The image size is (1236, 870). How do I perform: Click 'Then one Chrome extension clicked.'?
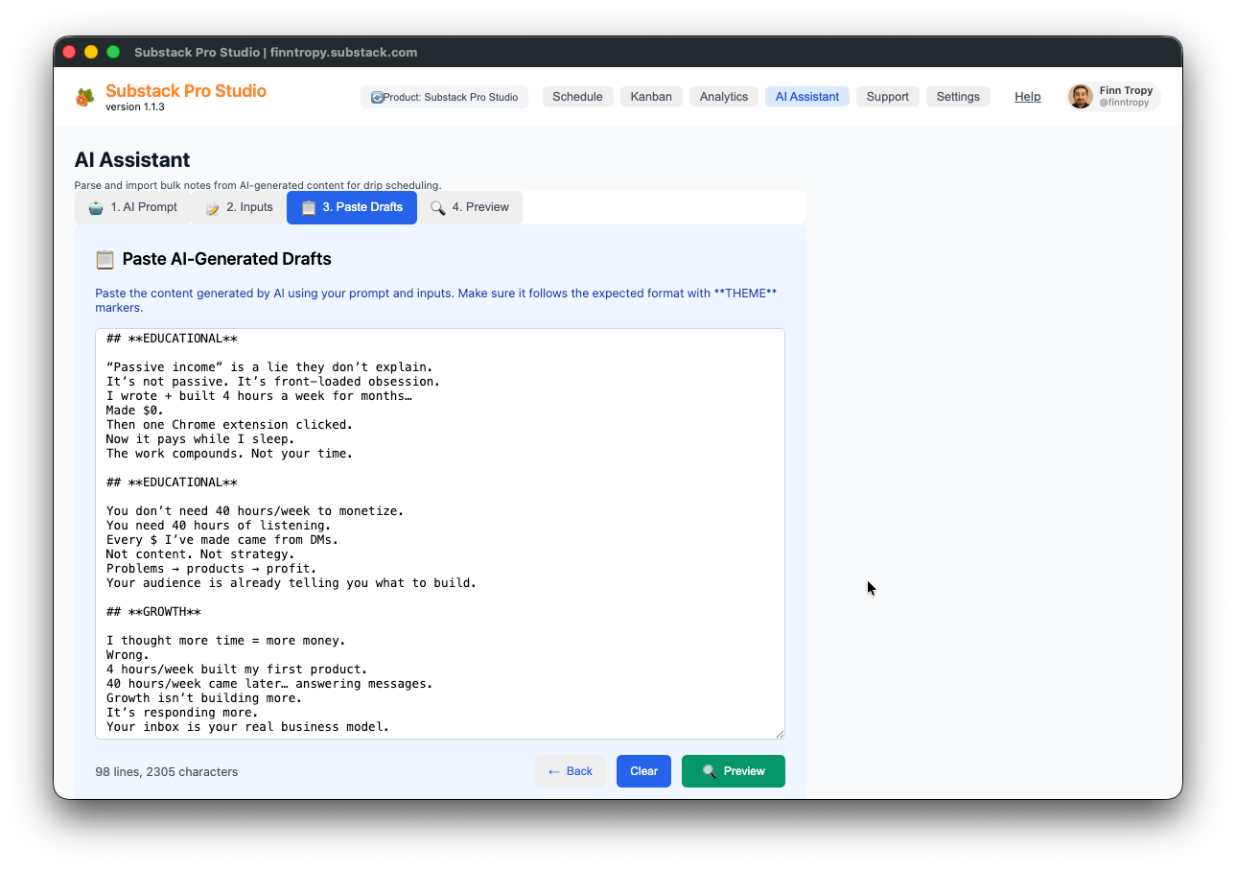(230, 425)
